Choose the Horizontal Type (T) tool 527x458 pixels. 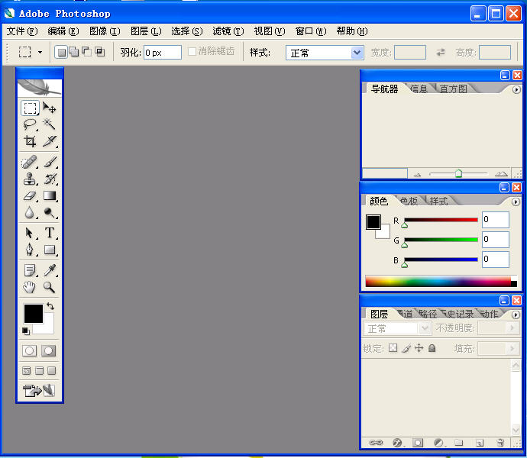[x=50, y=233]
